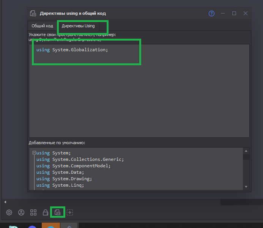Viewport: 263px width, 228px height.
Task: Click the dashed plus add icon
Action: pyautogui.click(x=70, y=212)
